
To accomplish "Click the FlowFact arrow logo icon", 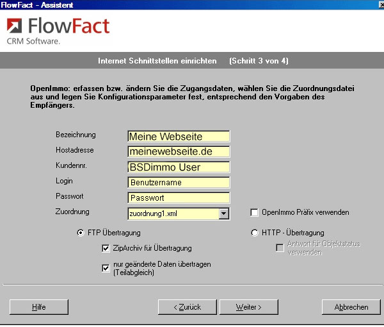I will tap(14, 26).
